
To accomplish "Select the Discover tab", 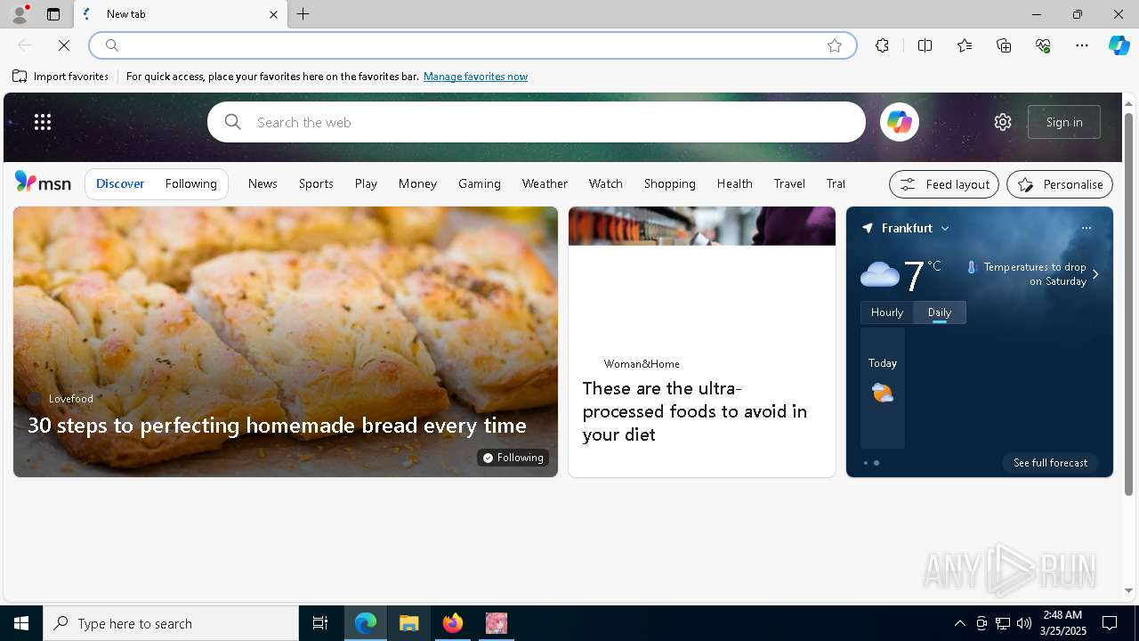I will (120, 183).
